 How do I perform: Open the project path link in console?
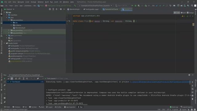click(x=160, y=82)
